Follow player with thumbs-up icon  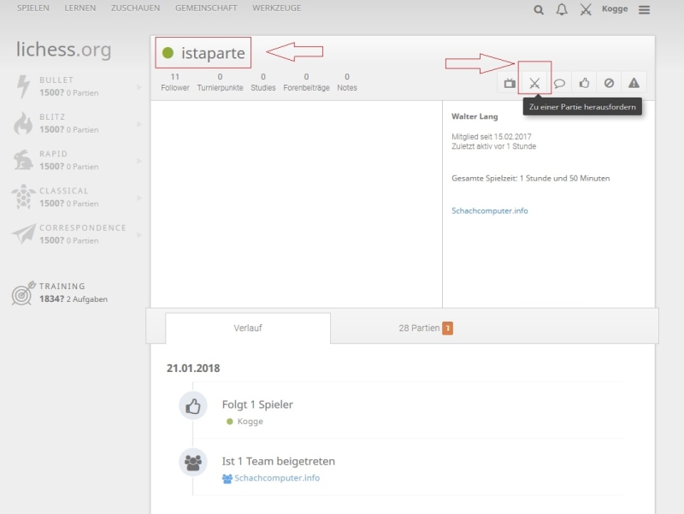[x=584, y=82]
